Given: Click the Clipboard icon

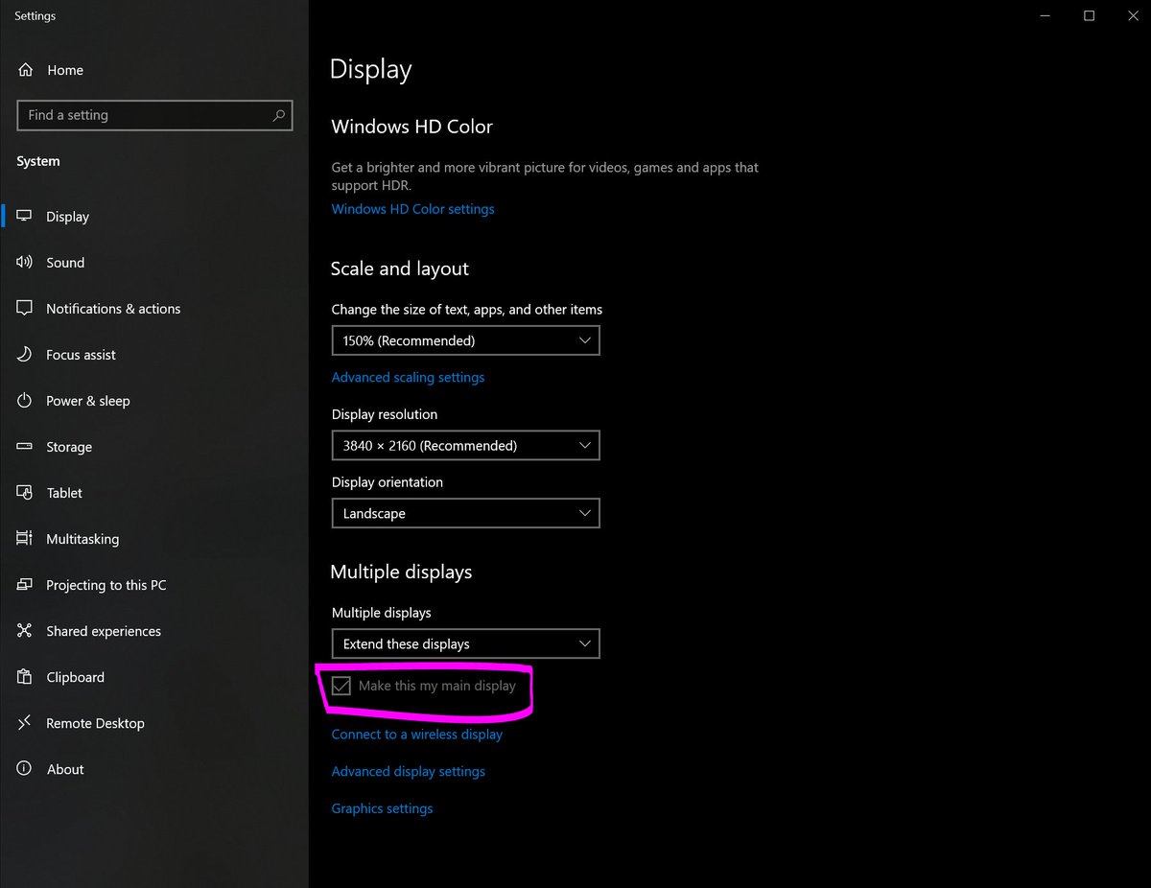Looking at the screenshot, I should pos(25,677).
